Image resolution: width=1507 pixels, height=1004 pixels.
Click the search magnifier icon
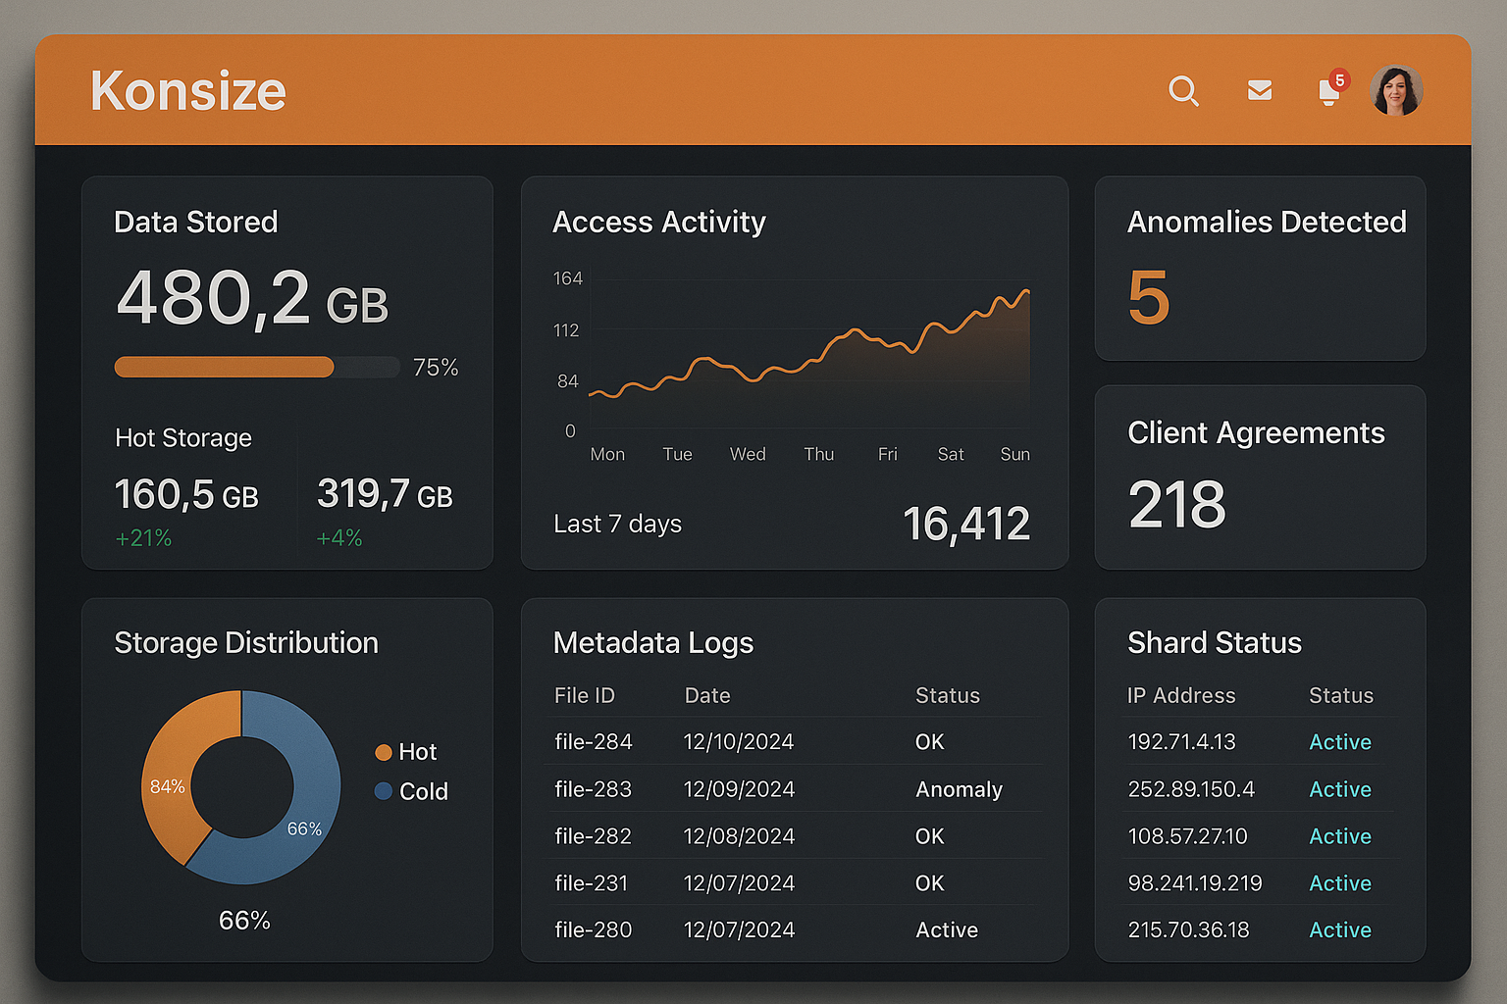point(1183,91)
